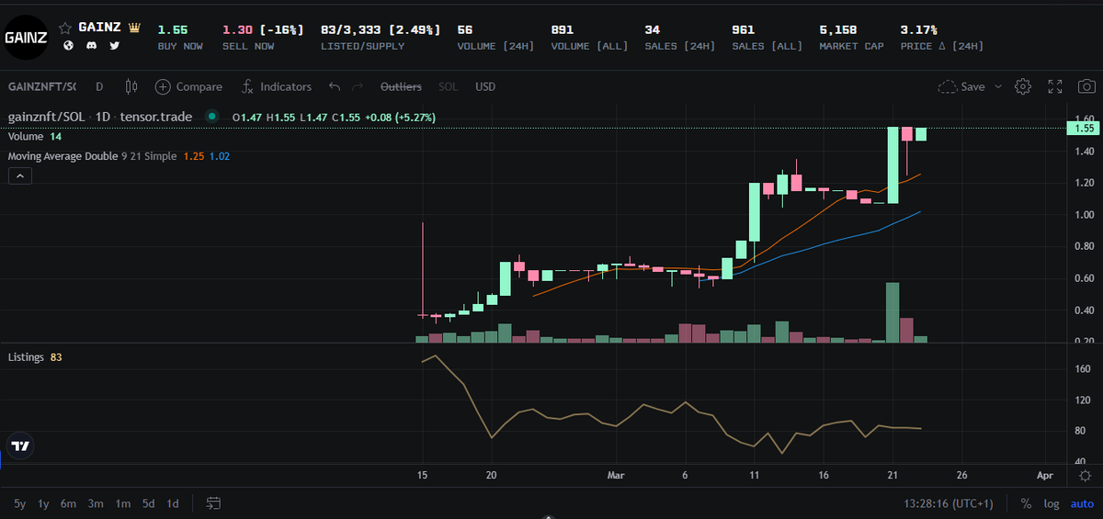Open the Indicators menu

277,86
